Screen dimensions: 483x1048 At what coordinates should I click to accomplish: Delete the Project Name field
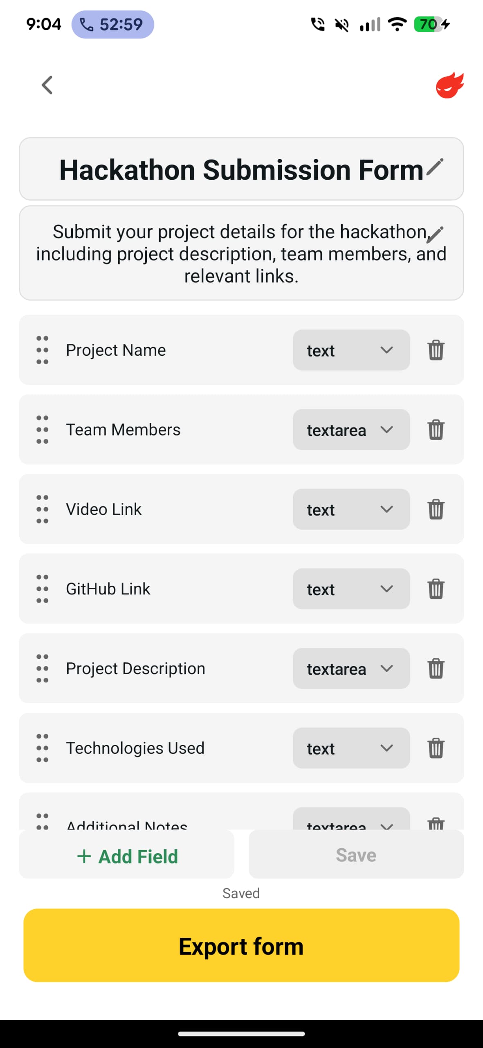pyautogui.click(x=436, y=350)
